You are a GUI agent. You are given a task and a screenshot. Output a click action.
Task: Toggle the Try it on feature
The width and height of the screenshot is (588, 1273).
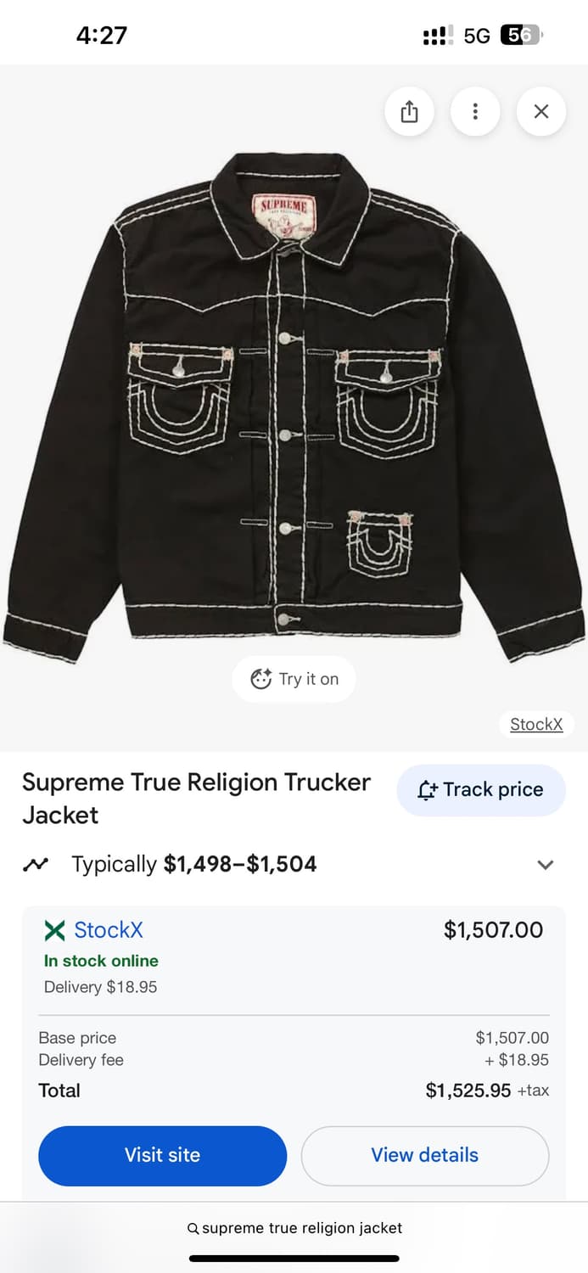(294, 679)
